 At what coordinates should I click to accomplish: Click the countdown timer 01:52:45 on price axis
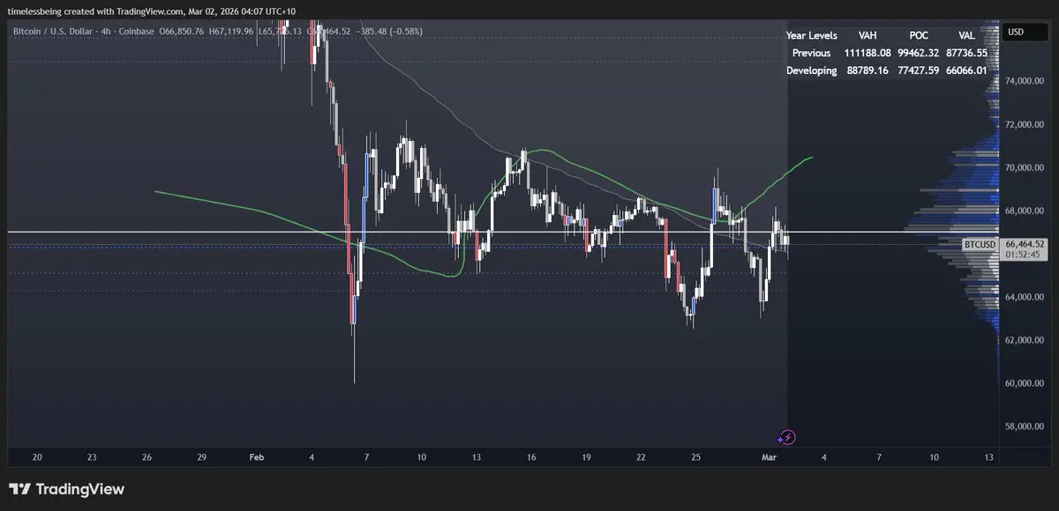[1022, 255]
